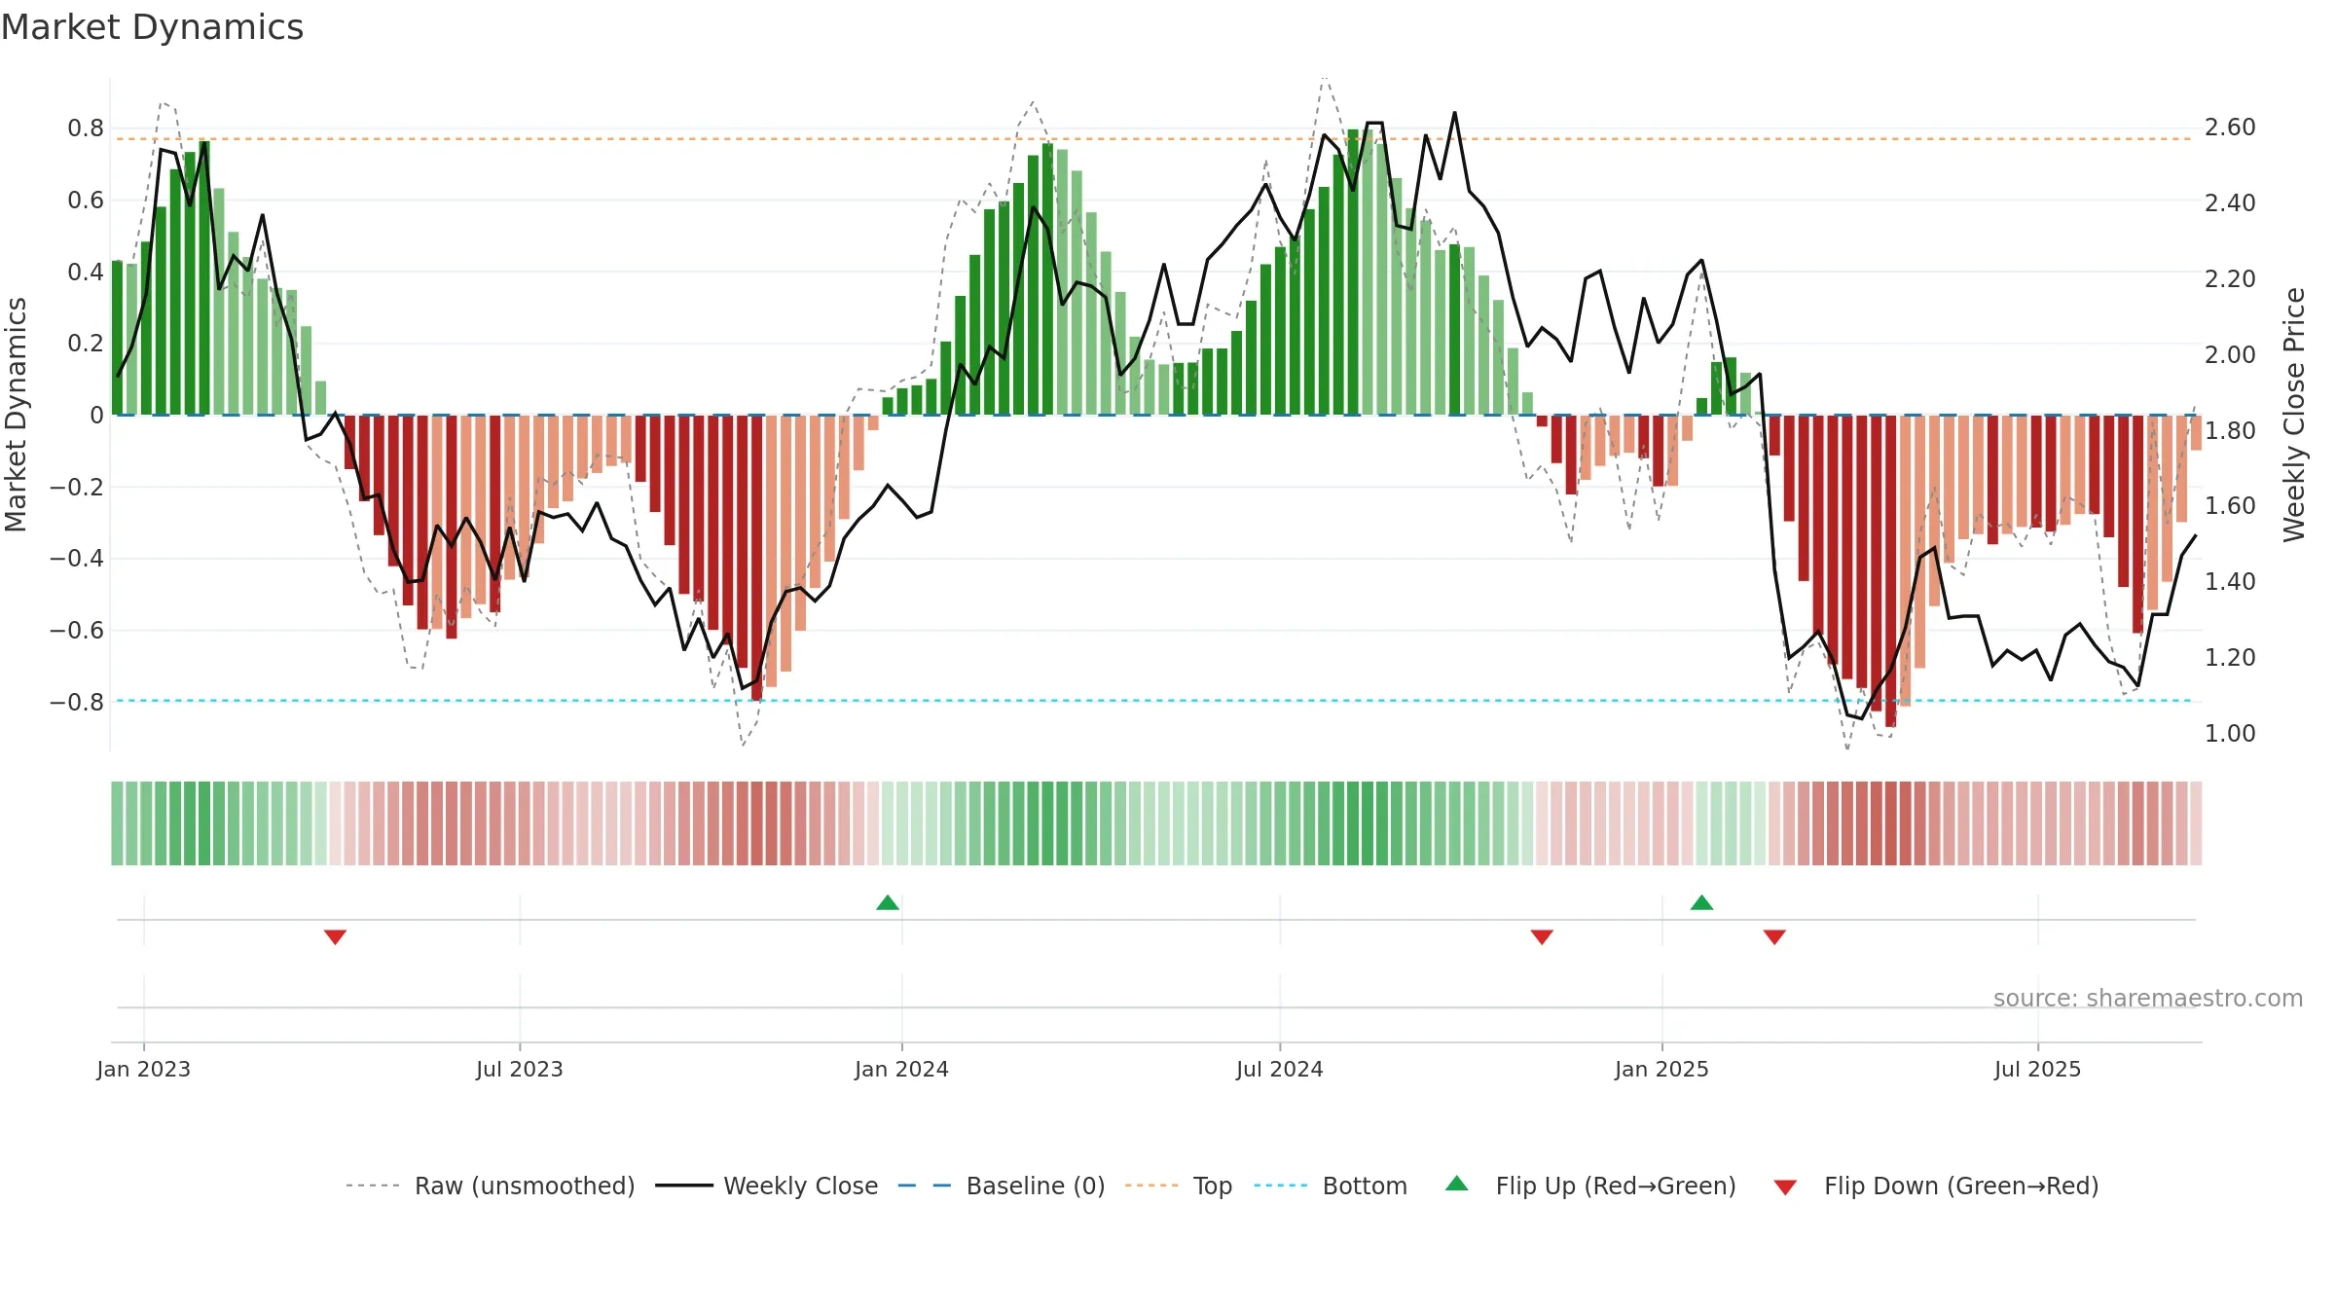Click the Jan 2024 x-axis label
2336x1314 pixels.
tap(901, 1069)
